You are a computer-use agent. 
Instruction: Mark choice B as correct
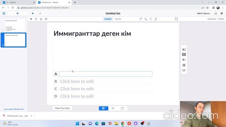pyautogui.click(x=56, y=81)
